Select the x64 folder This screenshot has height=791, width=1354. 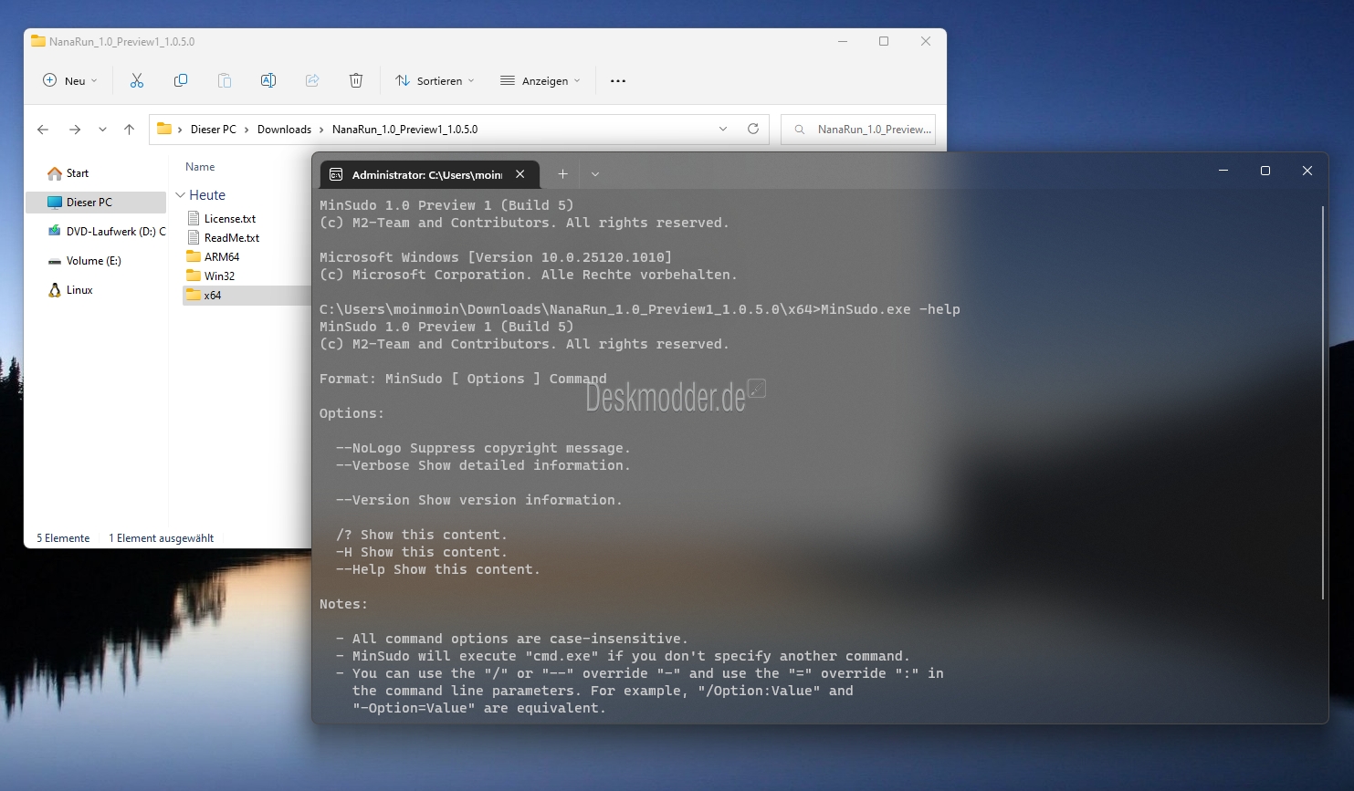(212, 296)
